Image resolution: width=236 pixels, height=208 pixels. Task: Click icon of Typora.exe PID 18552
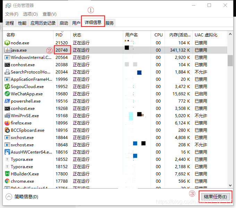click(7, 159)
